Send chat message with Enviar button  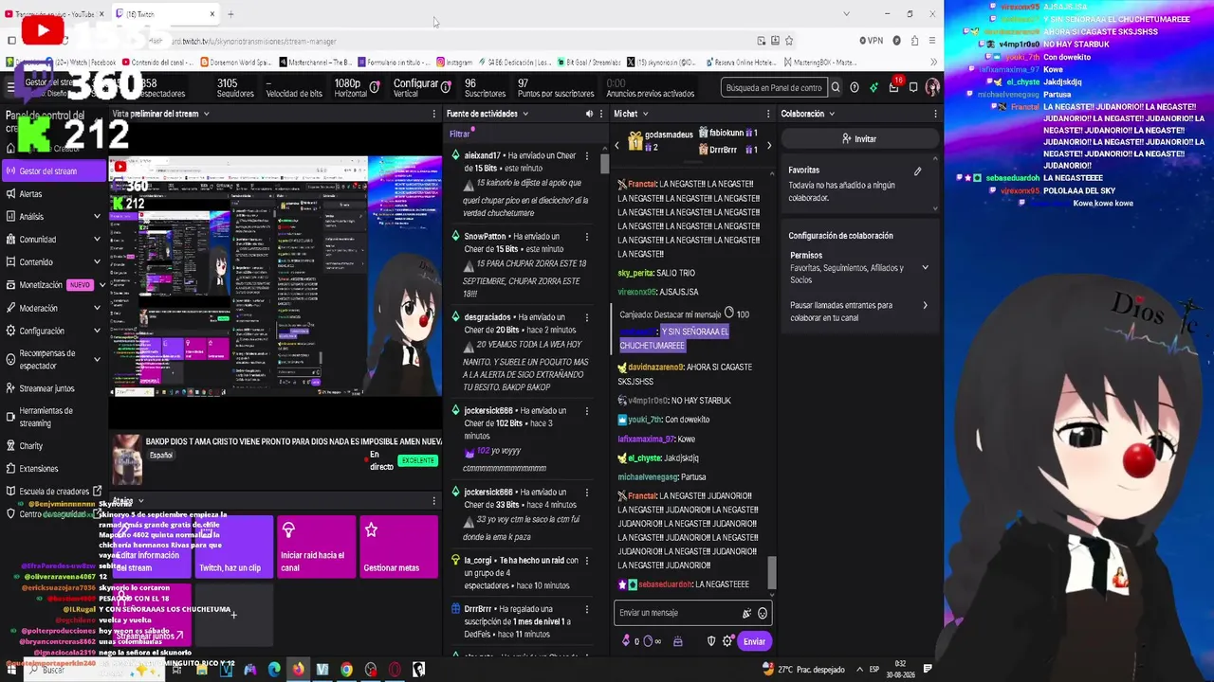point(754,641)
